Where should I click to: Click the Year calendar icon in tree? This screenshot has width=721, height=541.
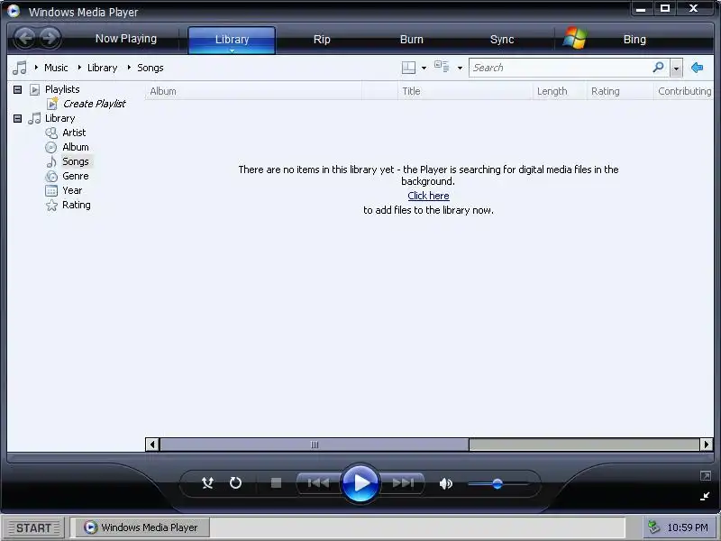(51, 190)
